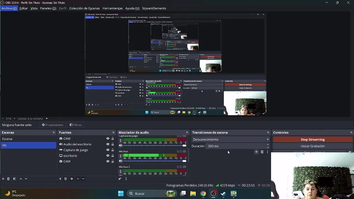The image size is (354, 199).
Task: Open the Desvanecimiento transition dropdown
Action: pyautogui.click(x=231, y=140)
